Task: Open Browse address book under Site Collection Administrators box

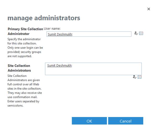Action: (140, 77)
